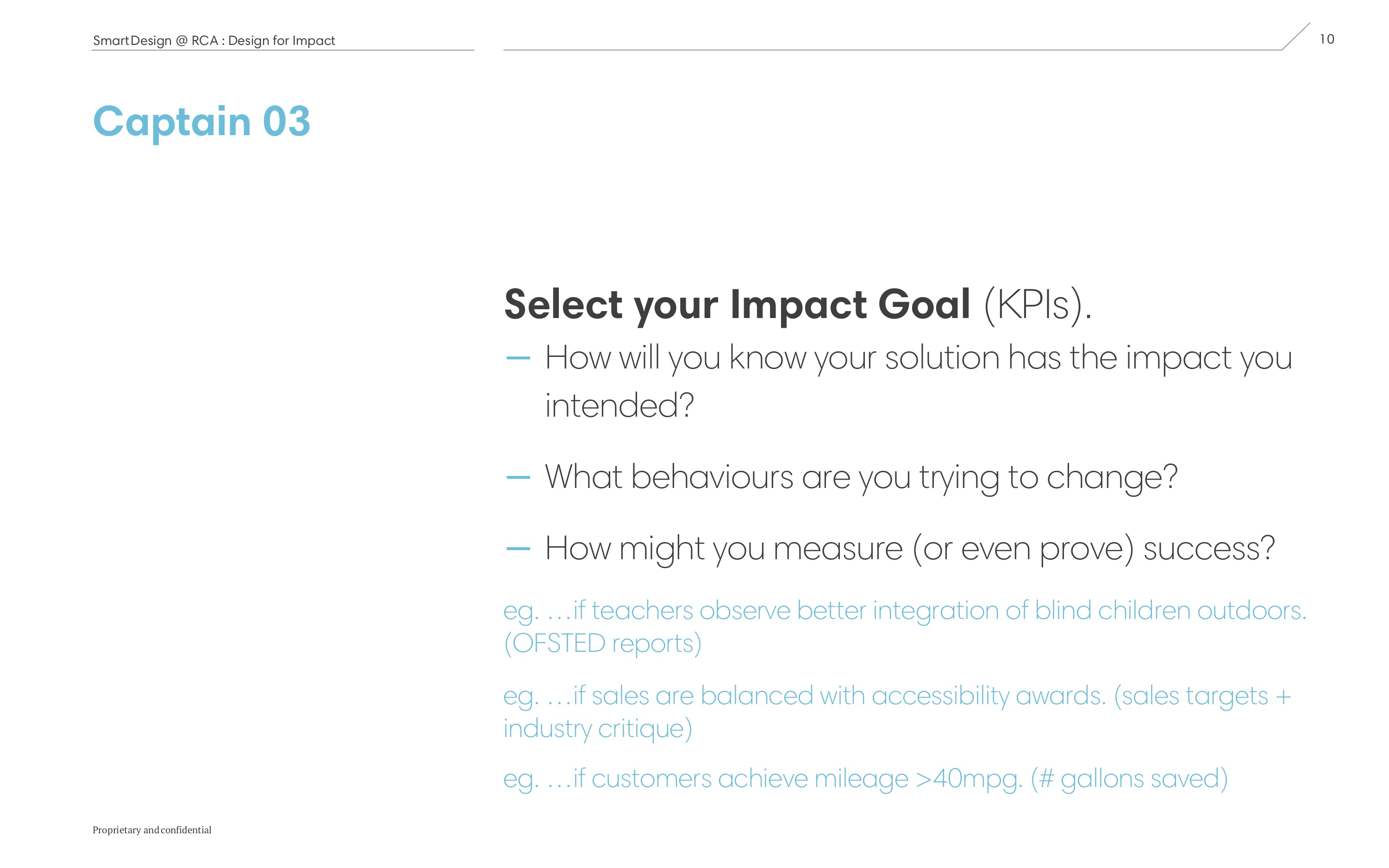
Task: Click the blue dash before "What behaviours"
Action: click(x=518, y=477)
